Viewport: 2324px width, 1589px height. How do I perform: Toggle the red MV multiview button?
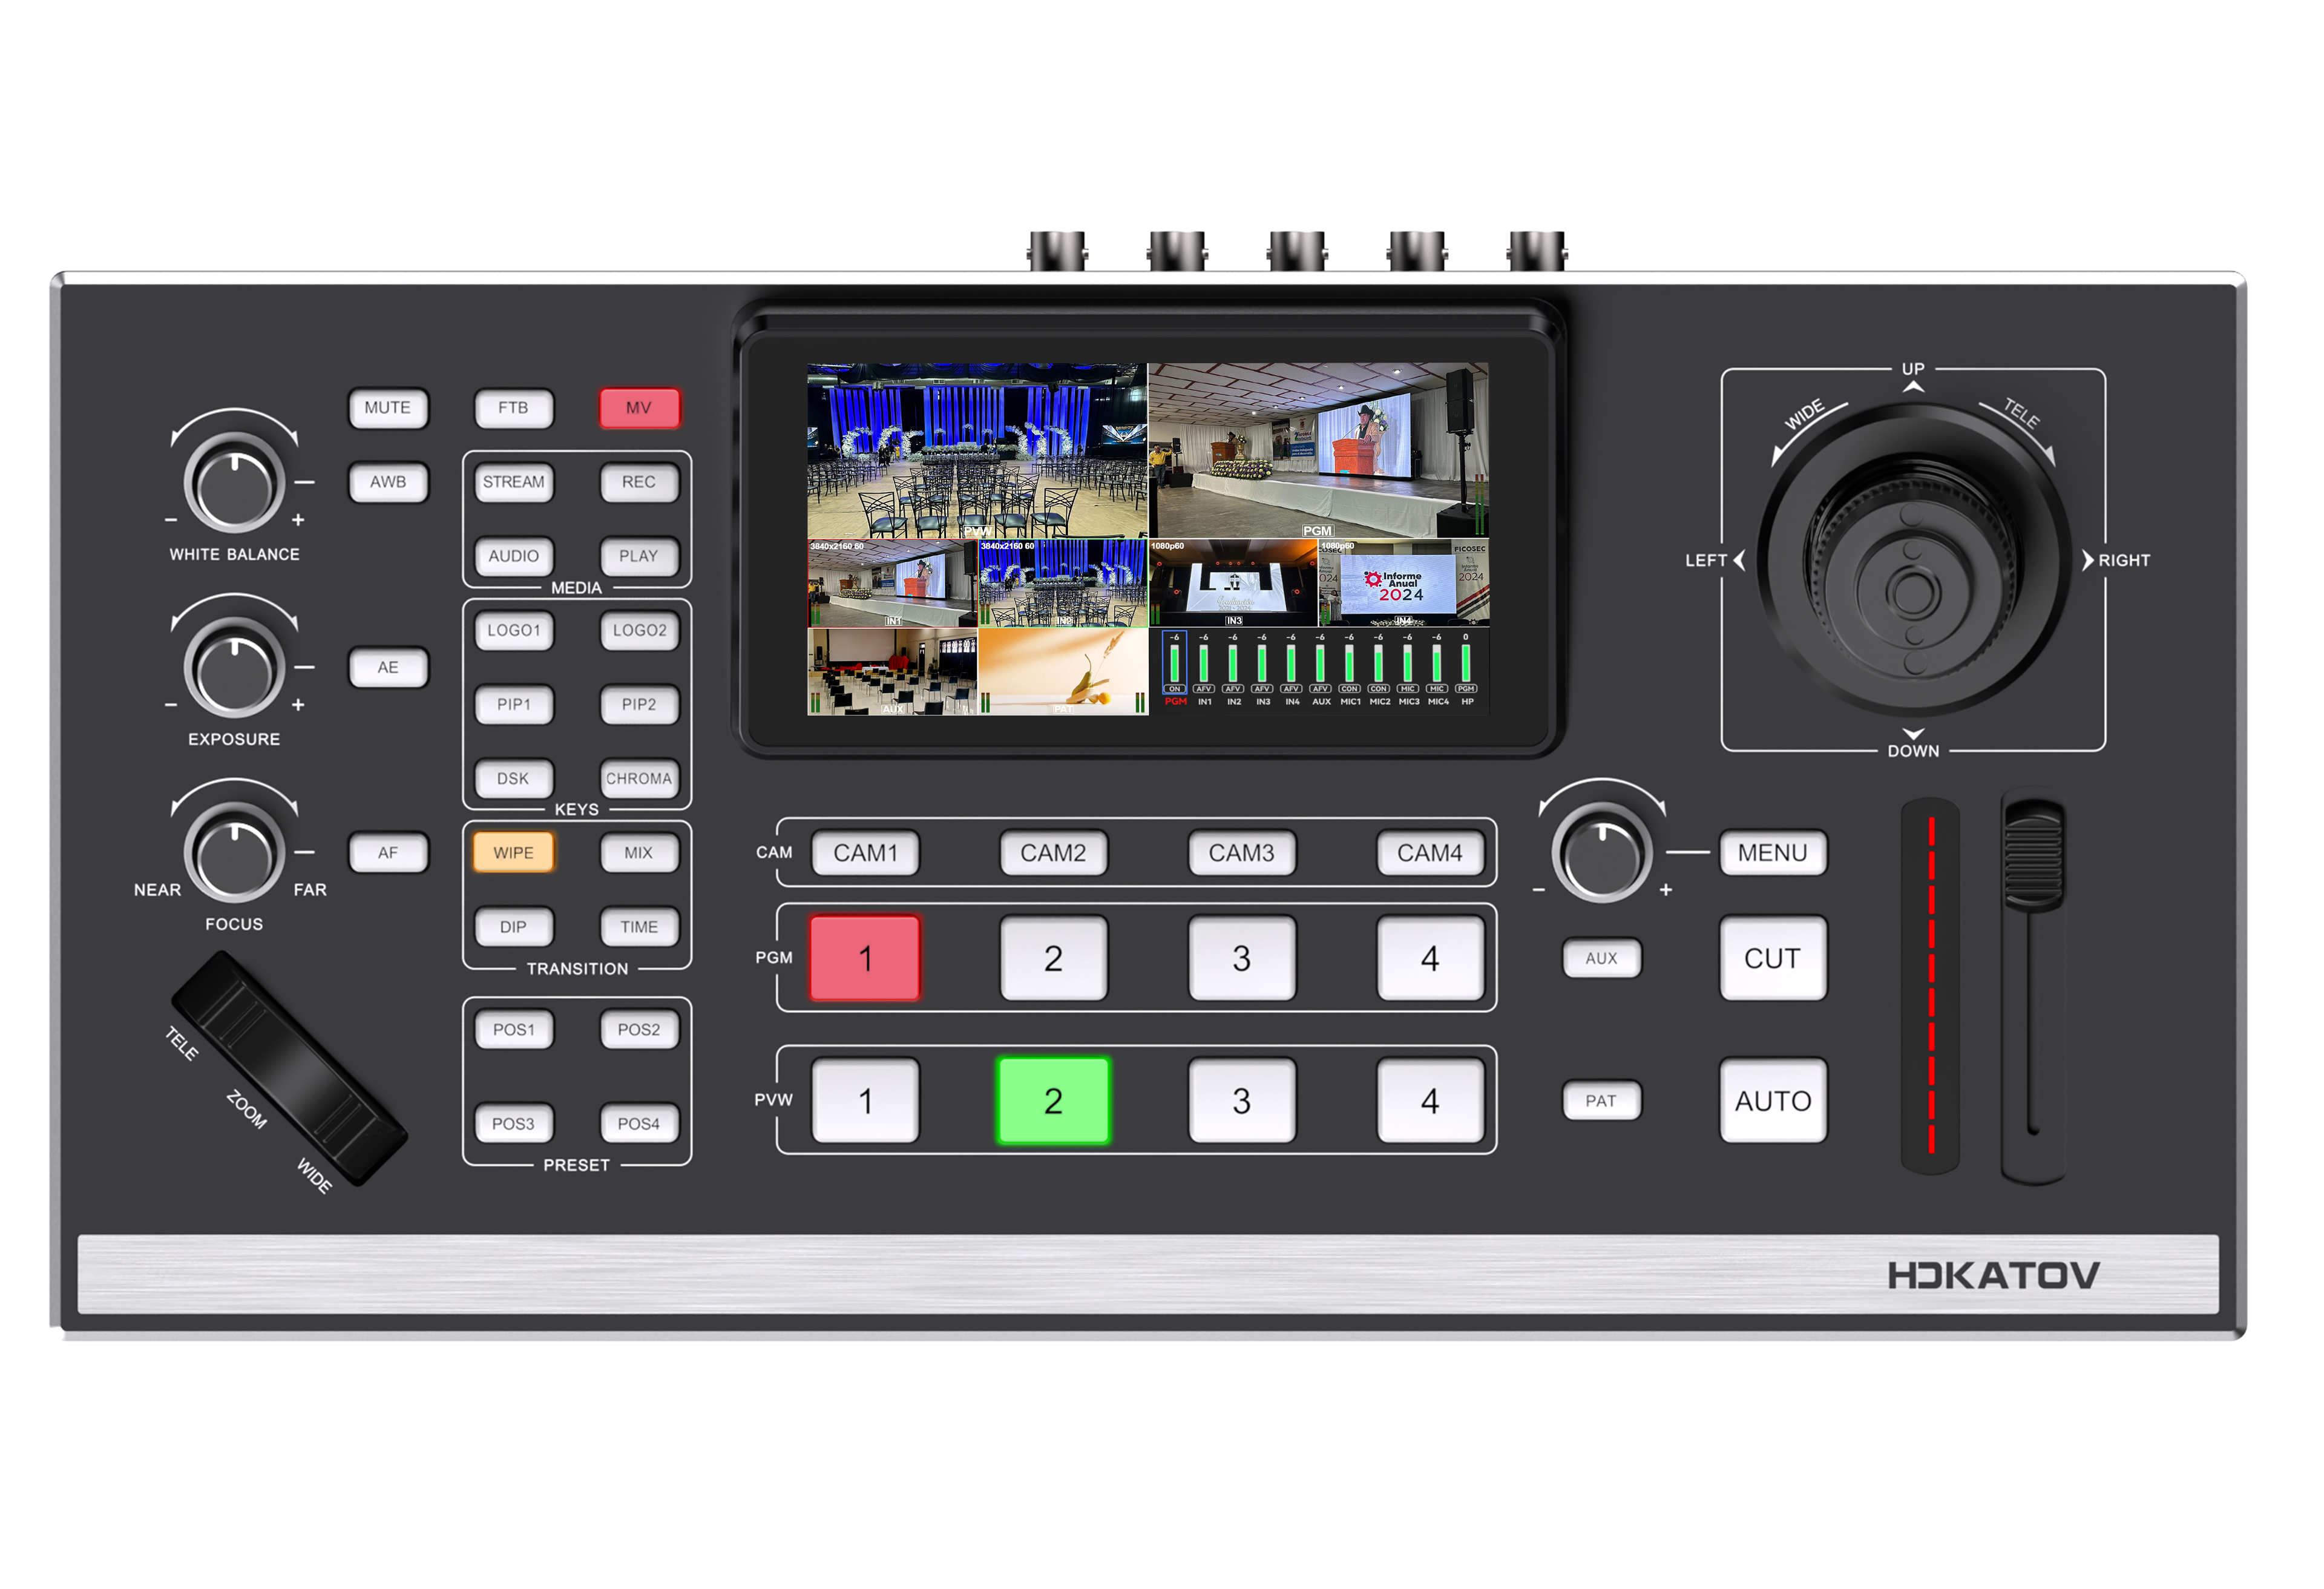[x=639, y=408]
